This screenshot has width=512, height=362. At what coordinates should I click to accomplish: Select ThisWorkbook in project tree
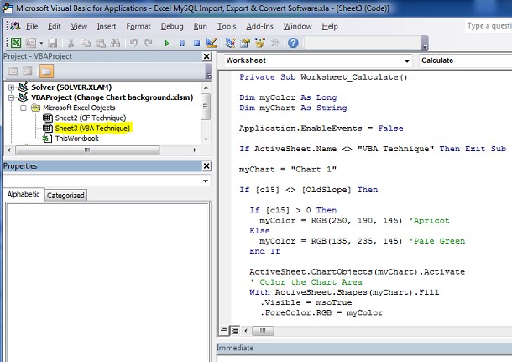76,139
